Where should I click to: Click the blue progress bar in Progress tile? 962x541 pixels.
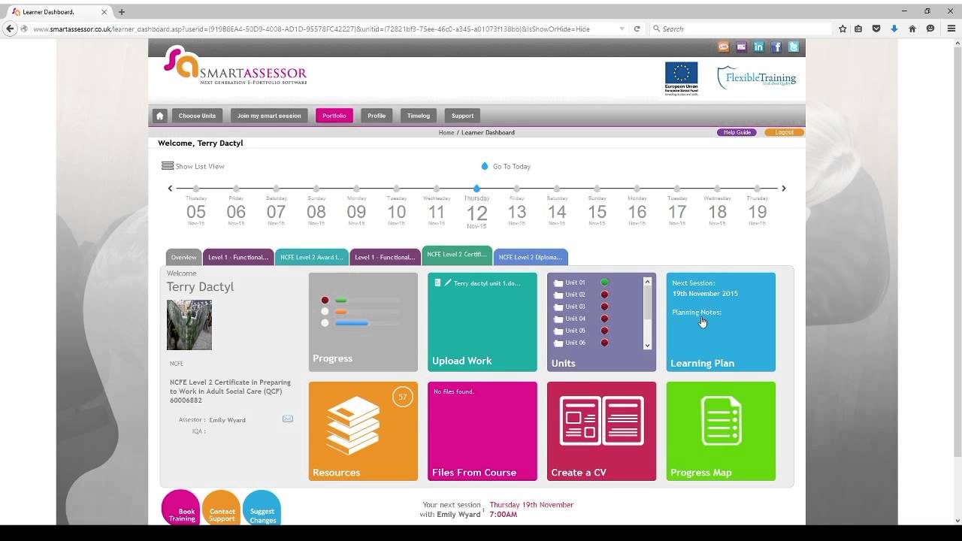[x=352, y=323]
